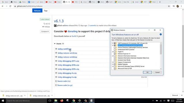Click the Chrome address bar
Viewport: 184px width, 103px height.
tap(90, 6)
